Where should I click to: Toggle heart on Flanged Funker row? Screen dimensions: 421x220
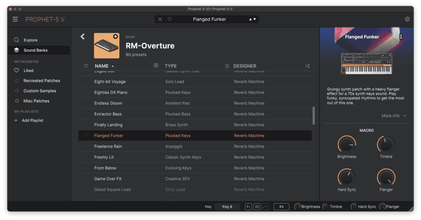[86, 136]
